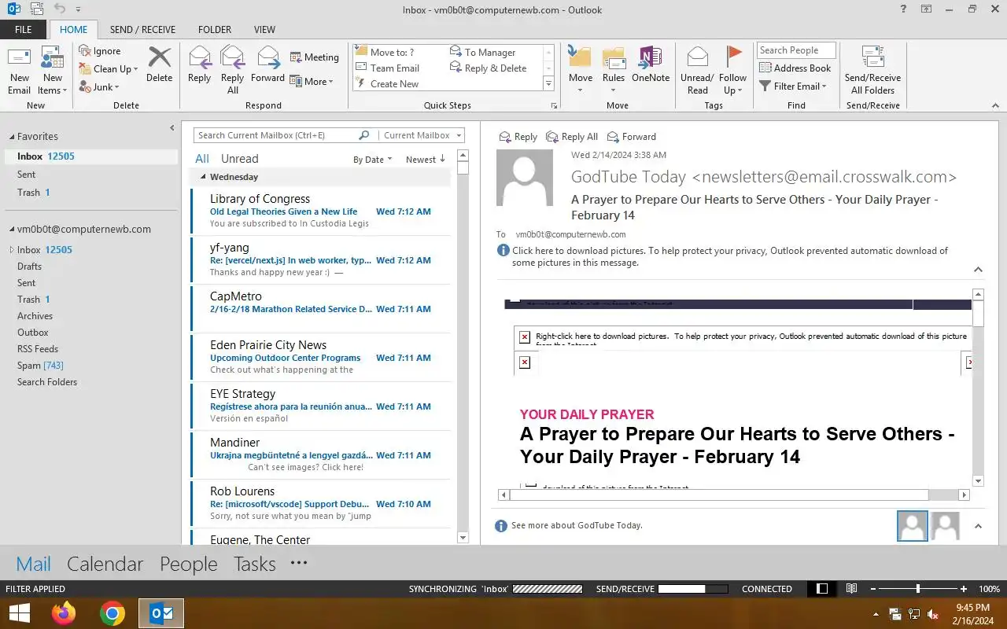Expand the Quick Steps gallery
The image size is (1007, 629).
click(548, 83)
